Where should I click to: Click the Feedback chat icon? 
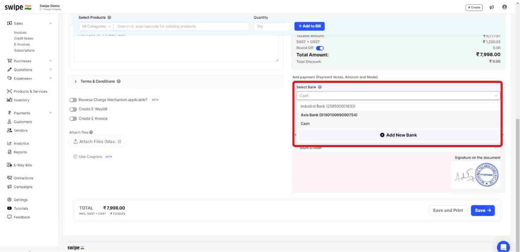click(x=9, y=217)
